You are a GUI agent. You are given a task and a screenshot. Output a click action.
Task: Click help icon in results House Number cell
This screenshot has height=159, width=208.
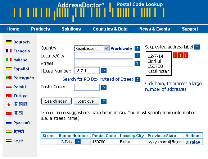(x=78, y=142)
